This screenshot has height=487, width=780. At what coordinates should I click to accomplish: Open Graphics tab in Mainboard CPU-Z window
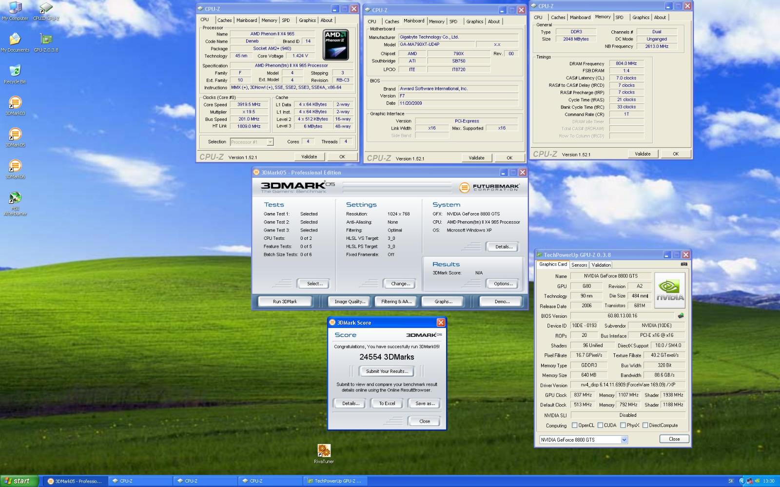click(x=474, y=21)
